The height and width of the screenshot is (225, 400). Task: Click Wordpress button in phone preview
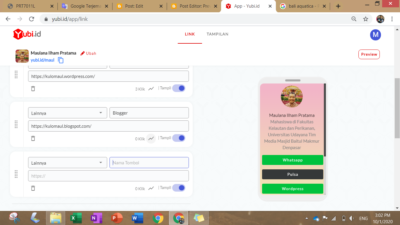coord(293,189)
